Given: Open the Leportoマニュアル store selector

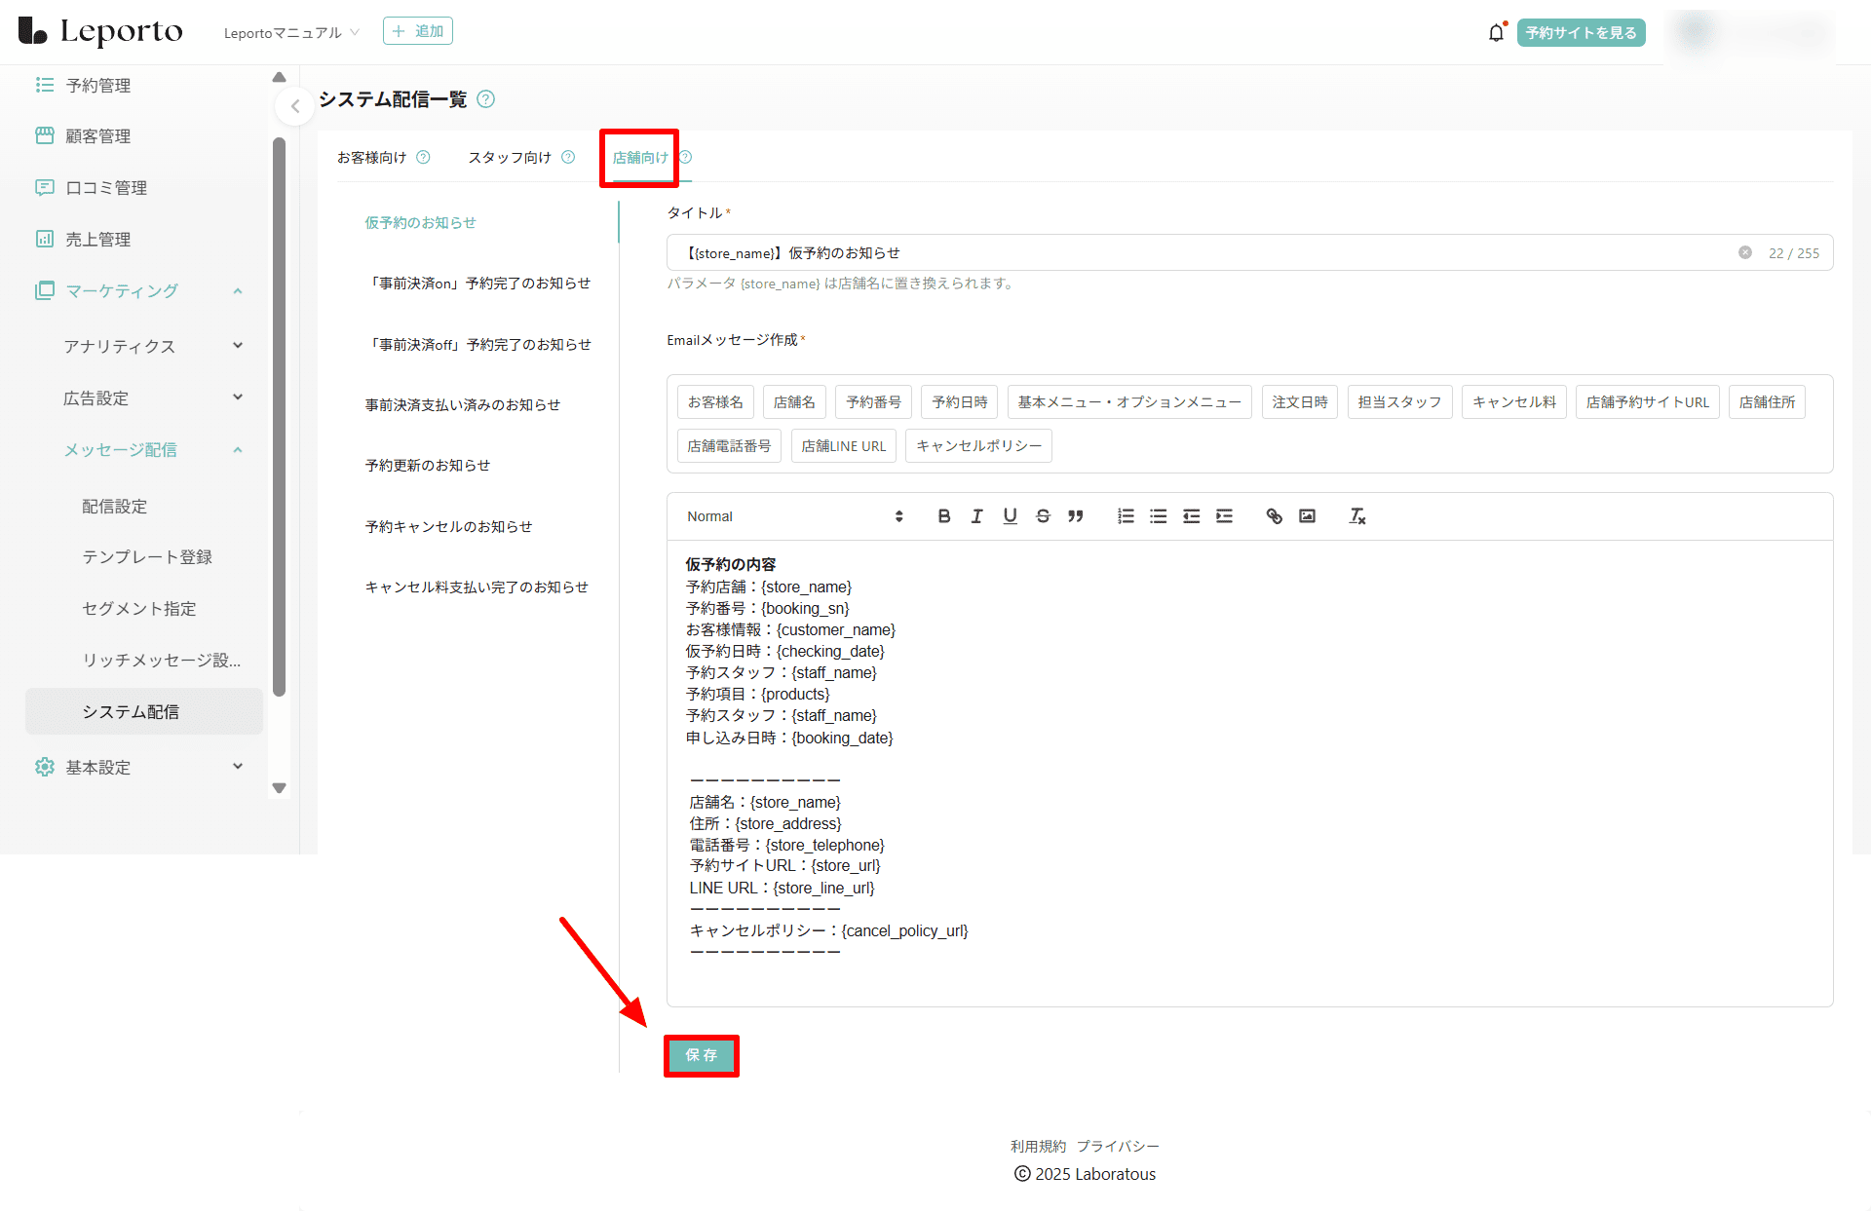Looking at the screenshot, I should [x=291, y=33].
